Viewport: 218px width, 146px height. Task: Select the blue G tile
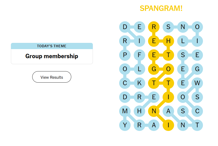point(197,69)
